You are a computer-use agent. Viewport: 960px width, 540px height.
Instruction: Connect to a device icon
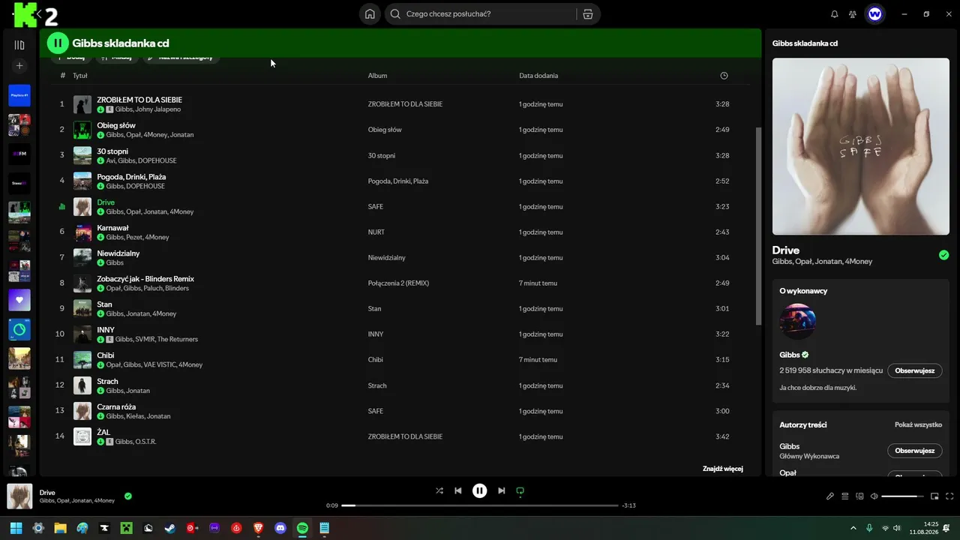(860, 496)
